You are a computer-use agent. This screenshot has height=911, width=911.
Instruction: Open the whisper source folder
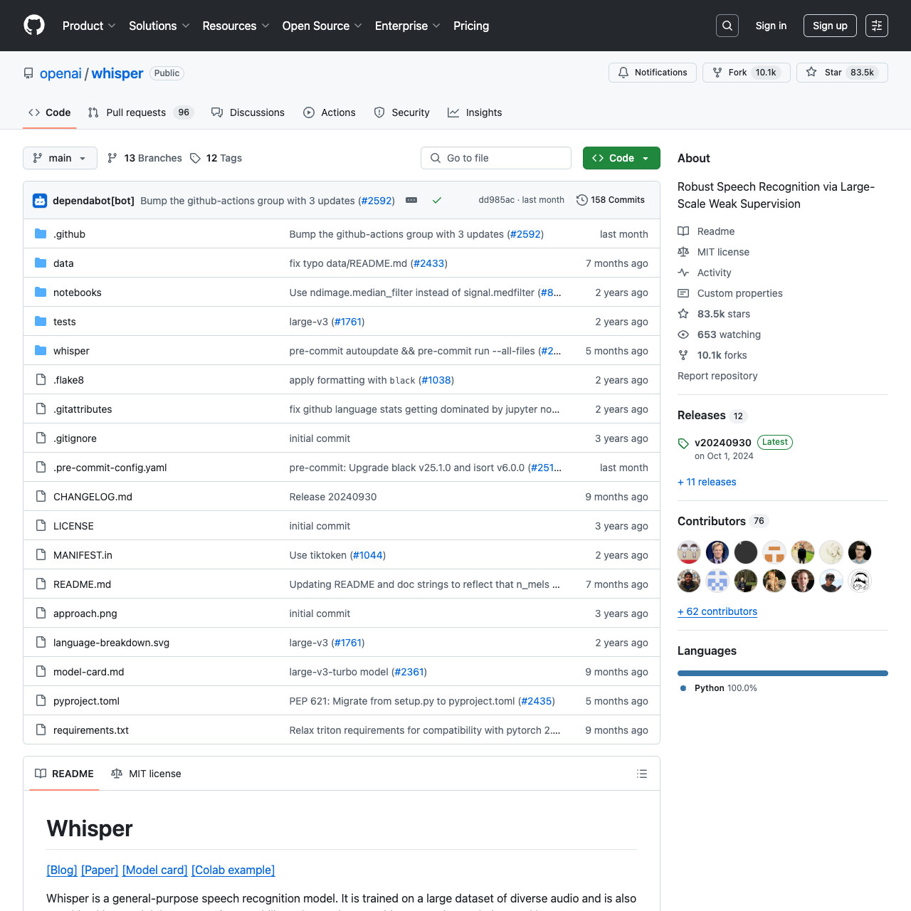[x=71, y=351]
